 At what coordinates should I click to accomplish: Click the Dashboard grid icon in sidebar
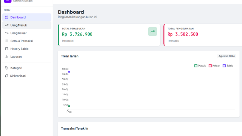(x=7, y=17)
